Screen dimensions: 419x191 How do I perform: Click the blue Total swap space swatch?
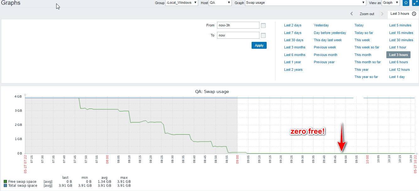coord(5,186)
